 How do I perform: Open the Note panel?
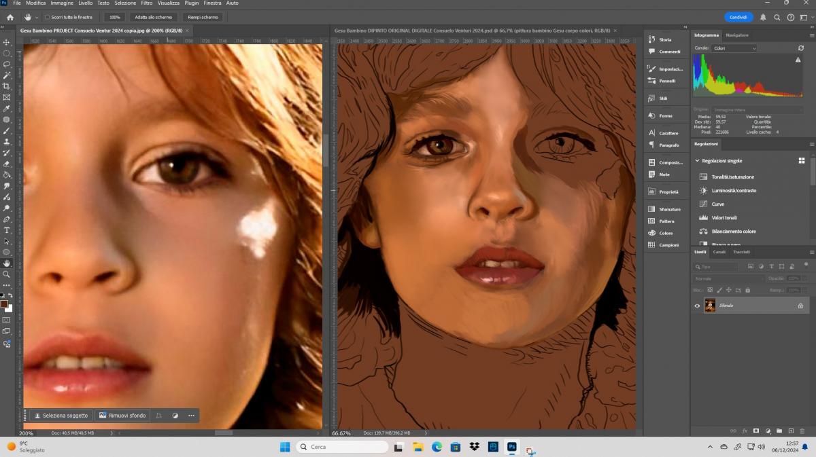point(659,175)
